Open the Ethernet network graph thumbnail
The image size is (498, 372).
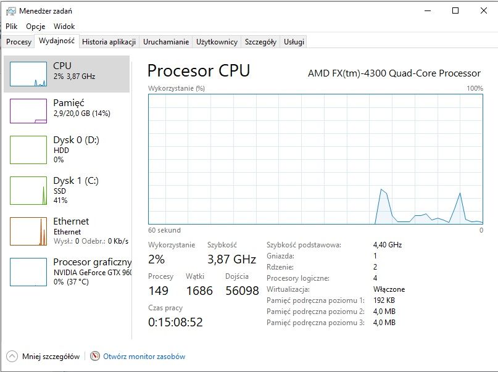28,231
